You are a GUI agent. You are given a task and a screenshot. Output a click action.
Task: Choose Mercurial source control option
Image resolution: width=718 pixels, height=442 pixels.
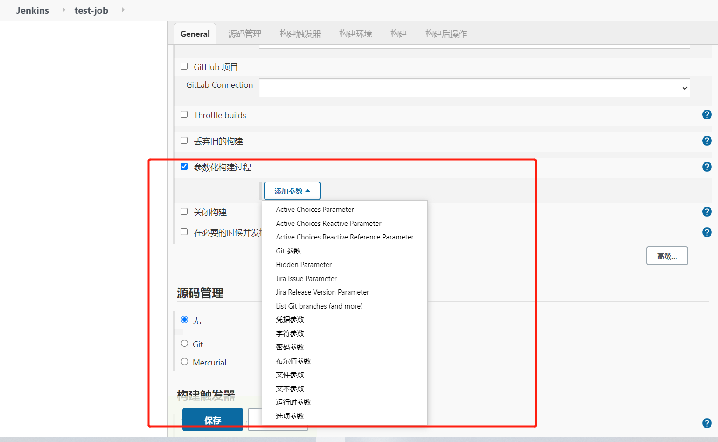click(185, 362)
